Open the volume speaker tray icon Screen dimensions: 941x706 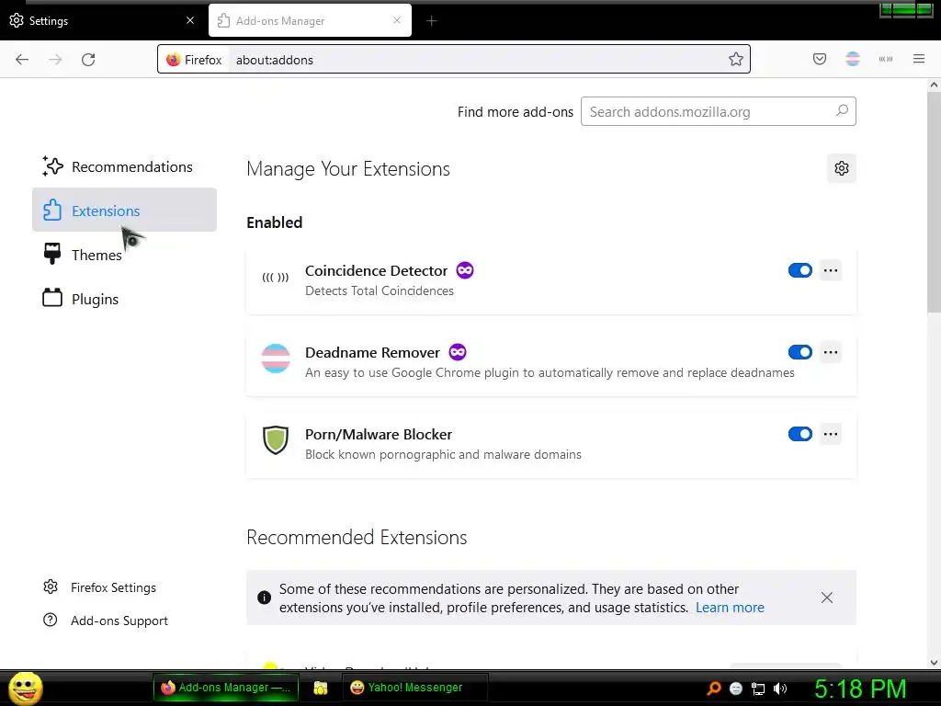(x=780, y=689)
